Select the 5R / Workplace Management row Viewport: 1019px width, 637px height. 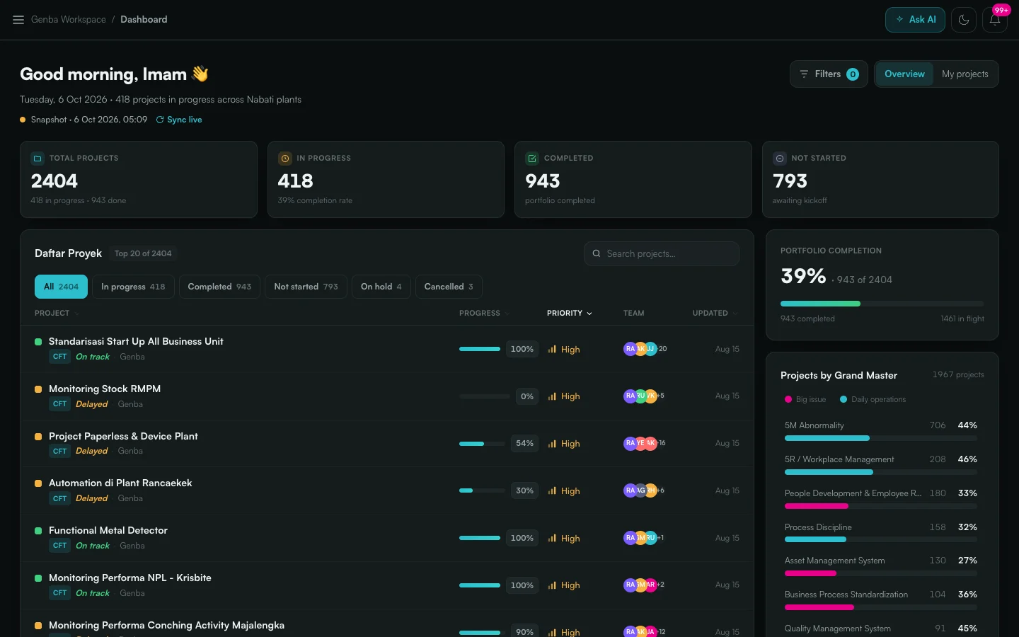[881, 466]
